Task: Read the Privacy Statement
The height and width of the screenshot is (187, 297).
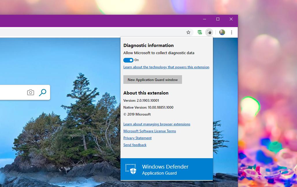Action: coord(137,138)
